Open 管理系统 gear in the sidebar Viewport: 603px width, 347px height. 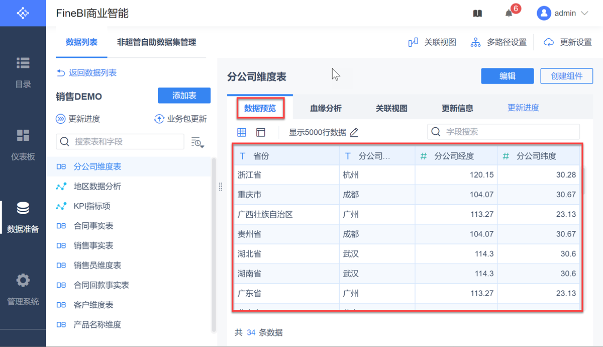click(23, 289)
